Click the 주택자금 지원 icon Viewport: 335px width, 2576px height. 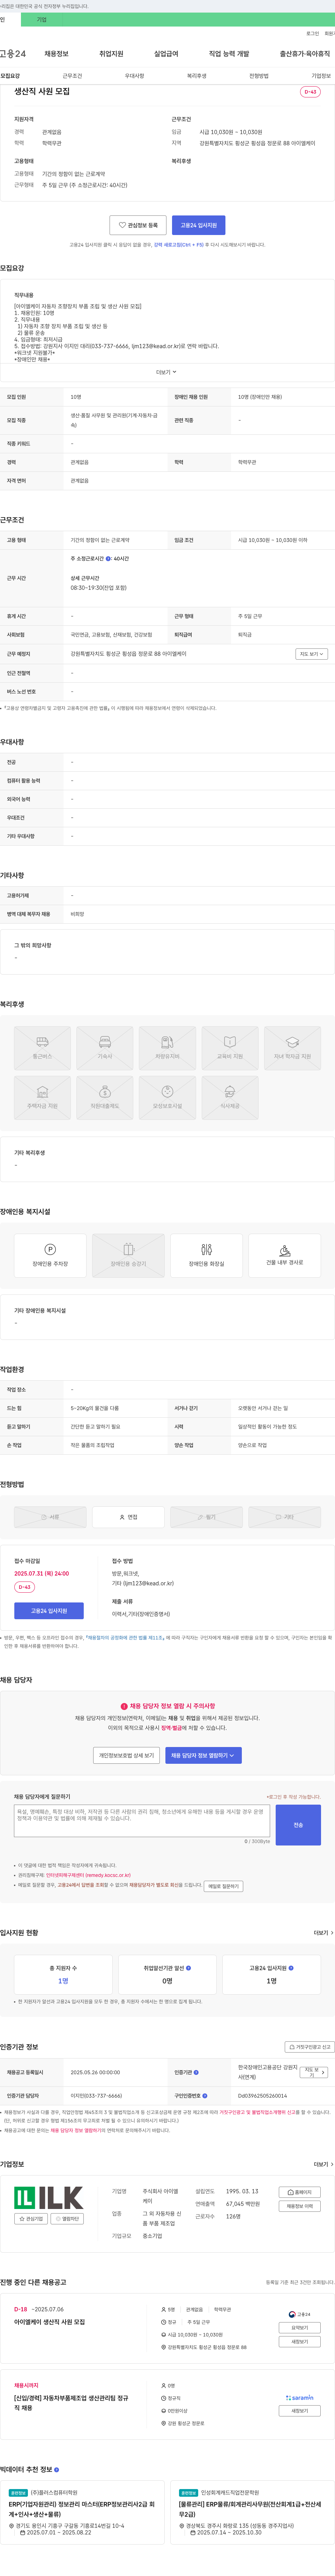(42, 1097)
